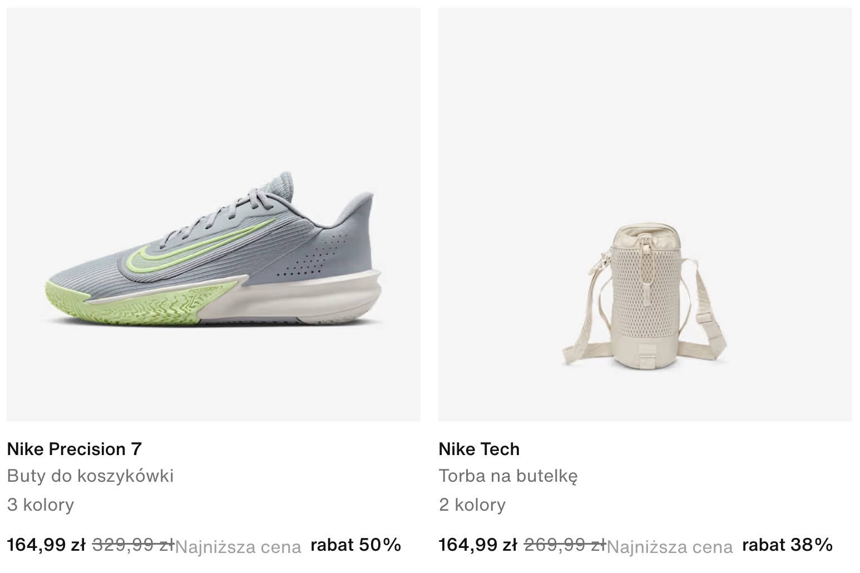This screenshot has width=860, height=573.
Task: Click the 2 kolory label
Action: coord(472,505)
